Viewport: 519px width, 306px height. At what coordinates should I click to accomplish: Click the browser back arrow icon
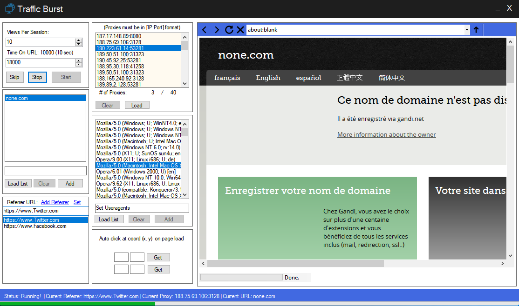[204, 30]
